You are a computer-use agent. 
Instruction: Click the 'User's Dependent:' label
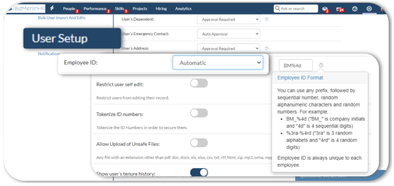click(137, 19)
